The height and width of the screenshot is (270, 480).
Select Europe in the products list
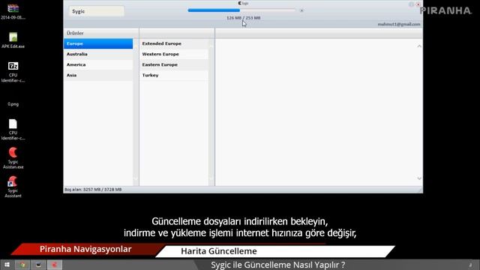click(98, 43)
